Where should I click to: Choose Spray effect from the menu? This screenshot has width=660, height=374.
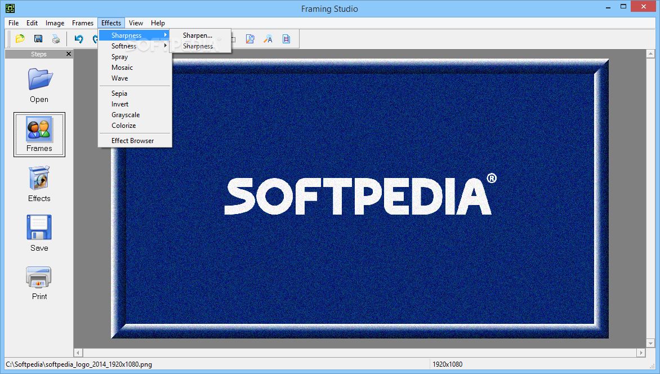135,57
